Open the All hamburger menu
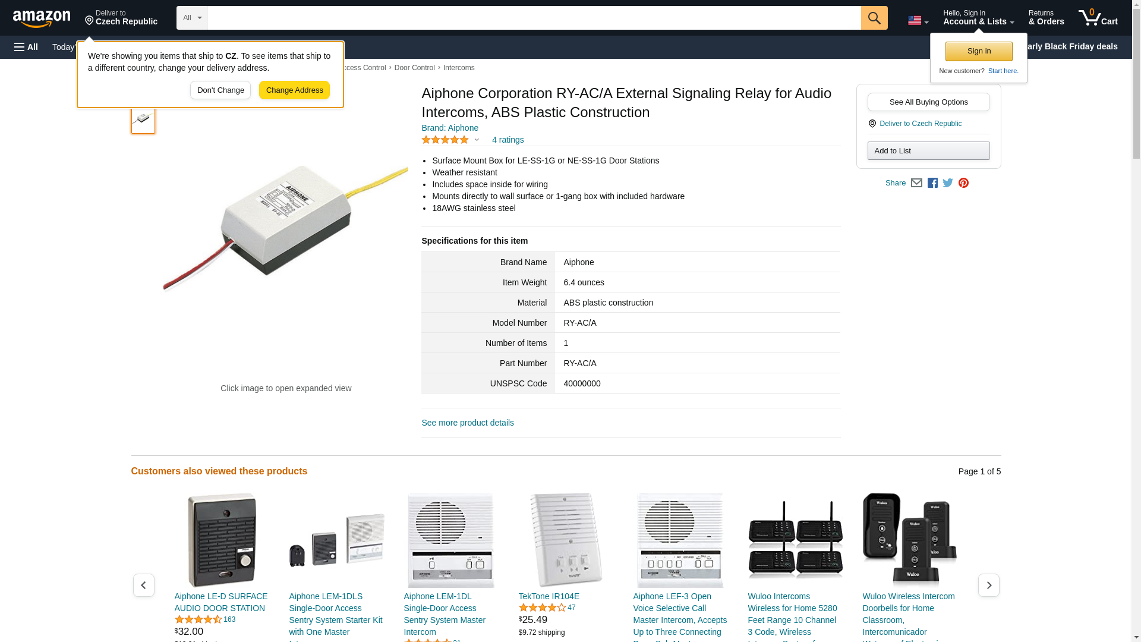The height and width of the screenshot is (642, 1141). tap(26, 47)
